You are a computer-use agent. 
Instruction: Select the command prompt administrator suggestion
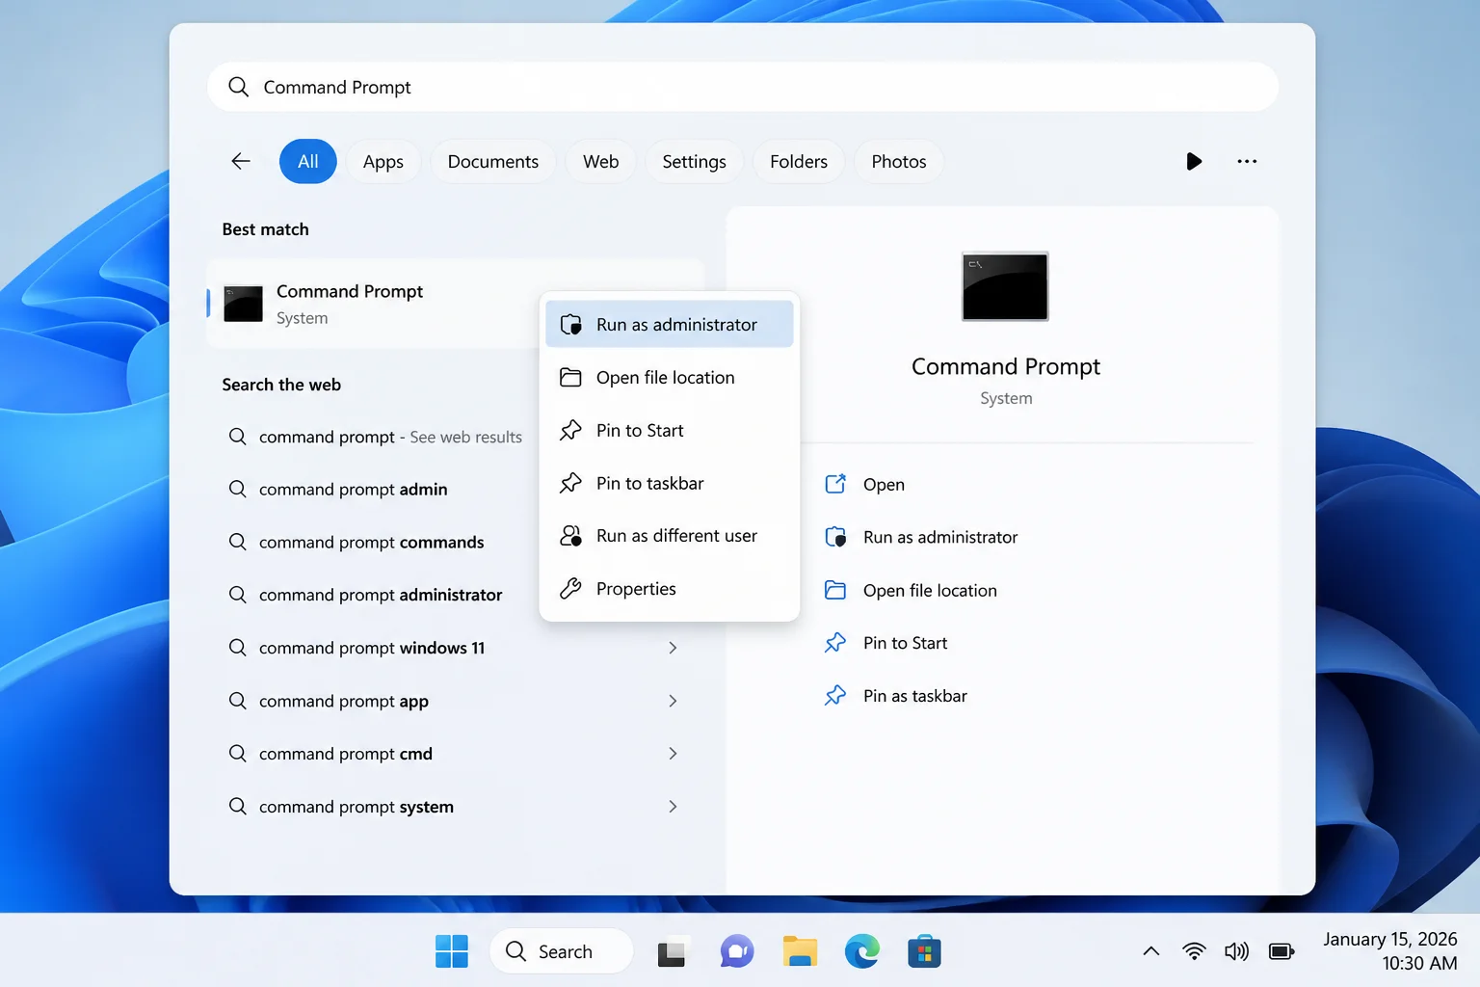click(x=381, y=595)
